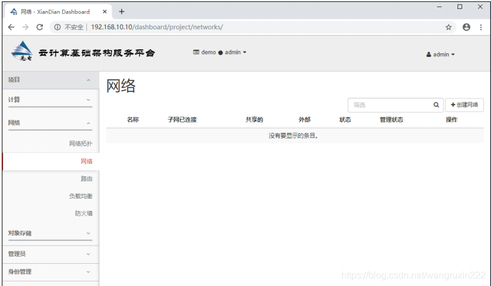The height and width of the screenshot is (286, 491).
Task: Select the XianDian Dashboard browser tab
Action: (58, 12)
